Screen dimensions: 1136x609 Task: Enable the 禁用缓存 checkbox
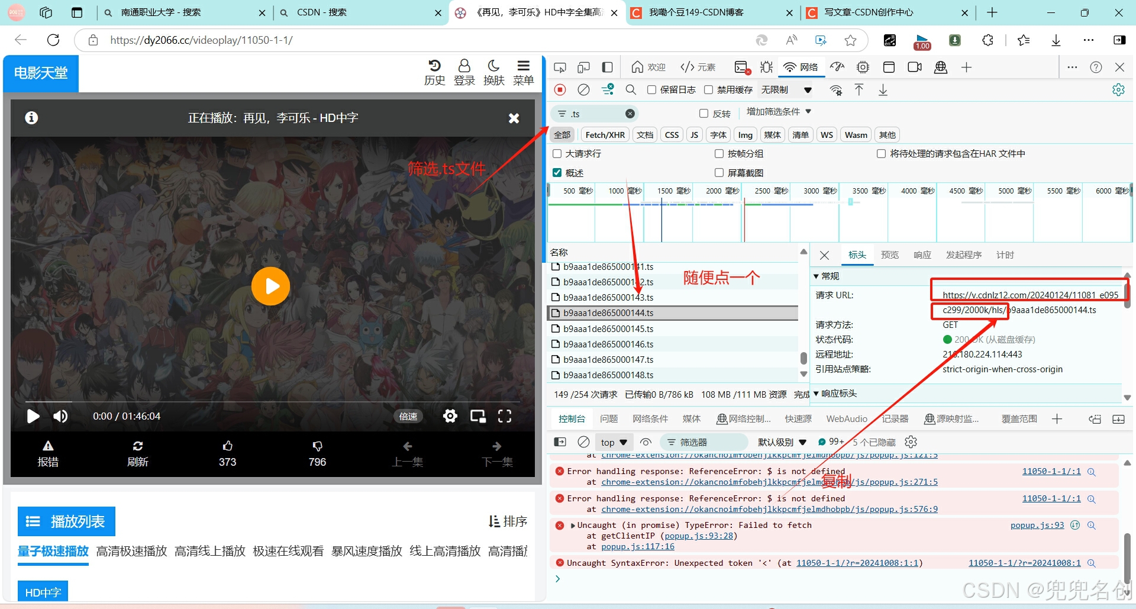tap(708, 90)
